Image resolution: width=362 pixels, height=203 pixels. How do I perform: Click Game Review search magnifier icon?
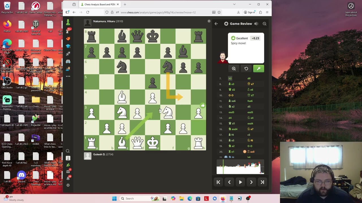(x=264, y=24)
